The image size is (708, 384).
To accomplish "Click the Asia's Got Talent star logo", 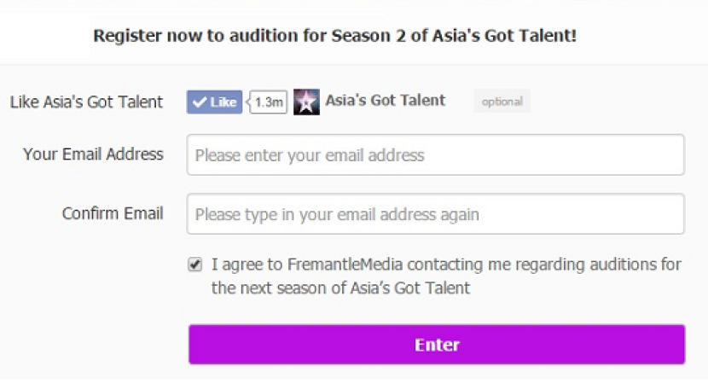I will pos(305,102).
